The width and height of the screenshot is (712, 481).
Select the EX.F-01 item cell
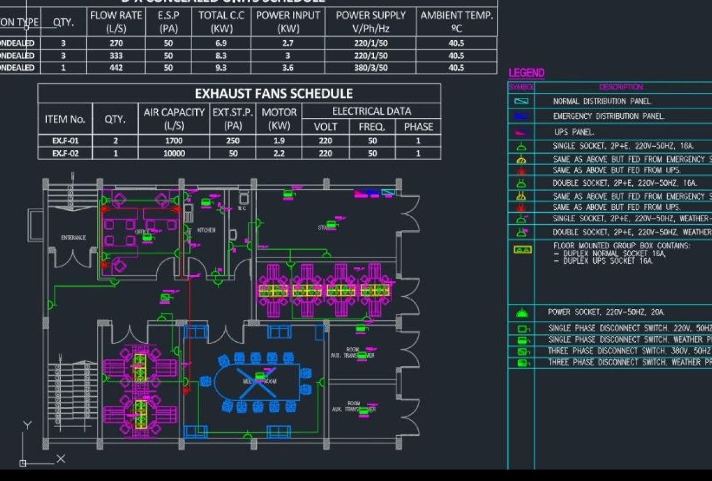65,141
